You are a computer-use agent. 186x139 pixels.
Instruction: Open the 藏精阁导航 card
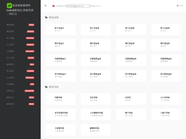(x=96, y=130)
